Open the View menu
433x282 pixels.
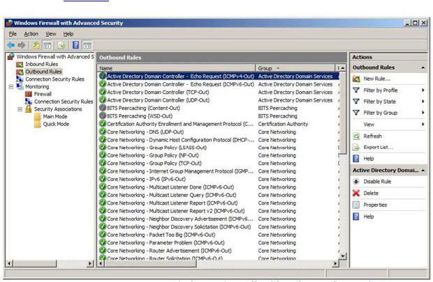tap(51, 34)
